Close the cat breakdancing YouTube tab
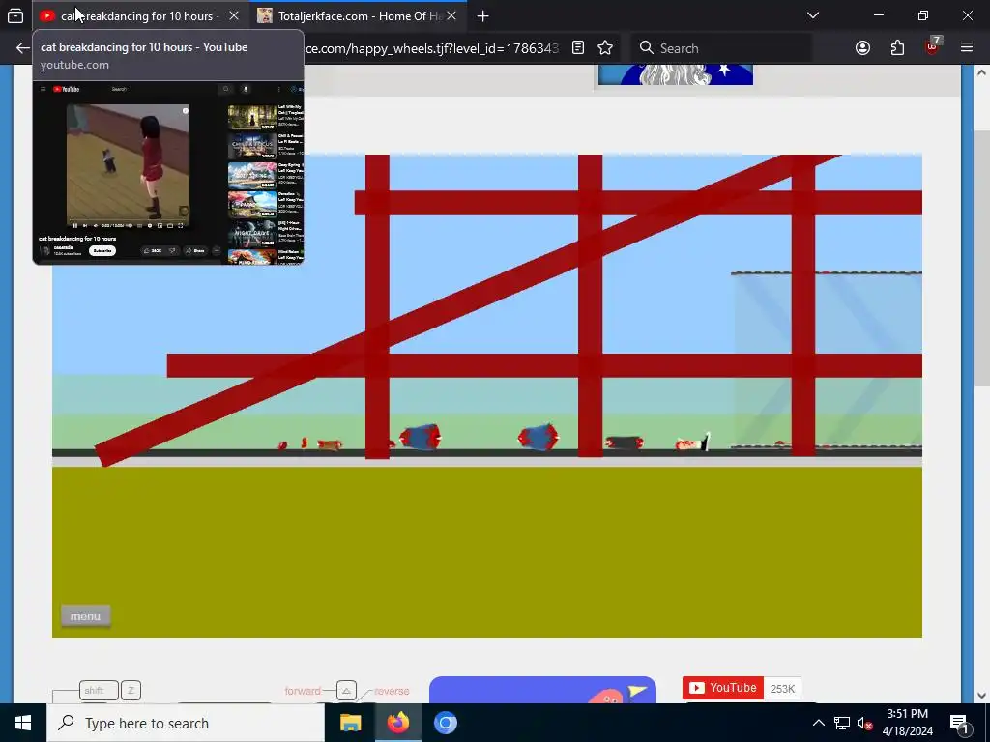Image resolution: width=990 pixels, height=742 pixels. (x=234, y=15)
